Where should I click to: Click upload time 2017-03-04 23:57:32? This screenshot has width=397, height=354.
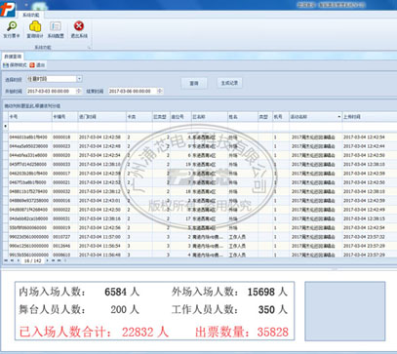(364, 237)
